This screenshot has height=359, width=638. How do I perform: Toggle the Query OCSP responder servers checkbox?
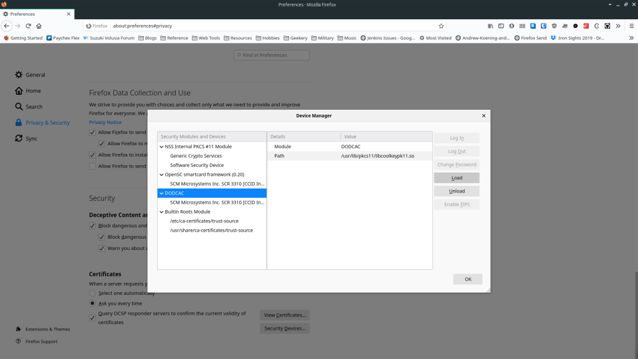pyautogui.click(x=93, y=317)
